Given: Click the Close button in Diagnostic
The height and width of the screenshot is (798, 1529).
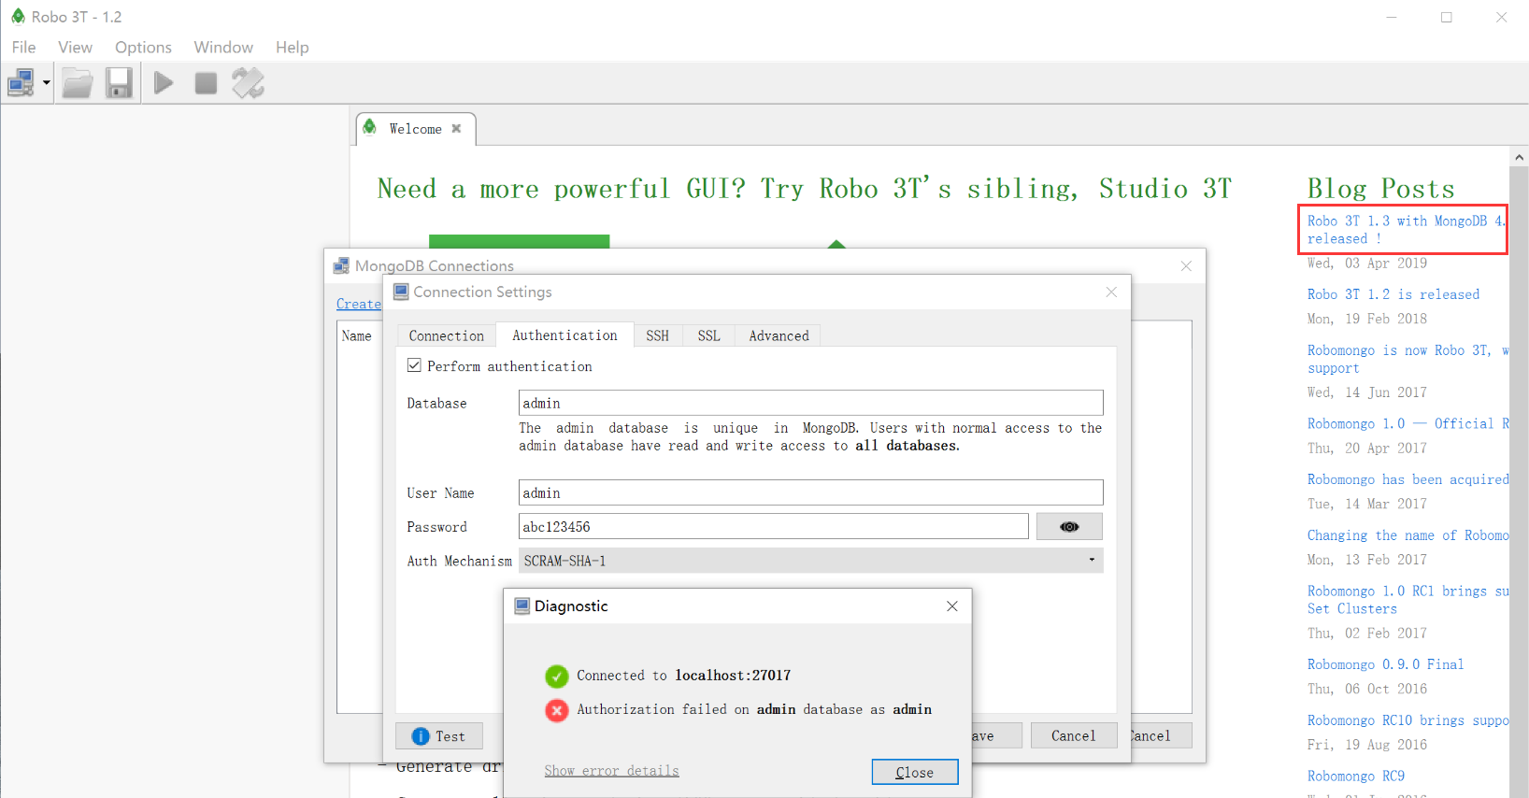Looking at the screenshot, I should (915, 772).
